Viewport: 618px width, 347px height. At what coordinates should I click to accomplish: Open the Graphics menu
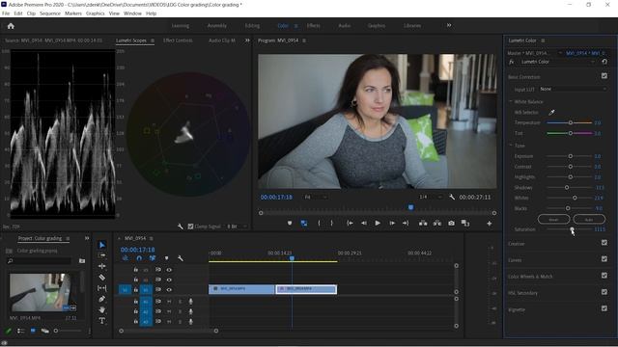click(95, 13)
